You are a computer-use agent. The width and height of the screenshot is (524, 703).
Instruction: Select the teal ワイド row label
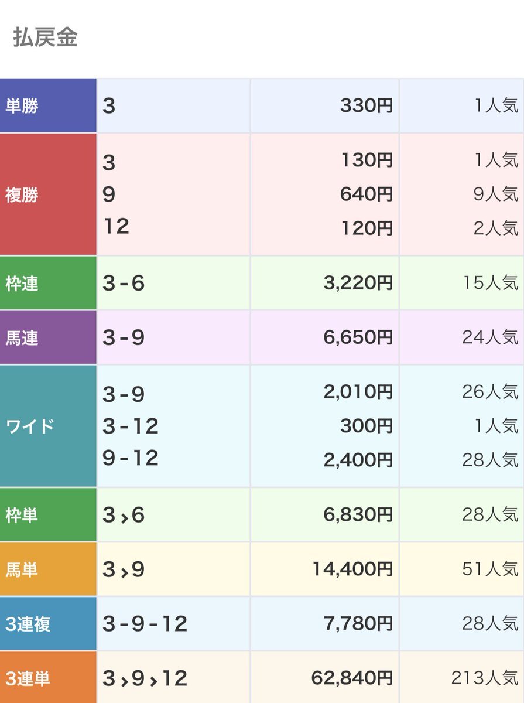[48, 426]
